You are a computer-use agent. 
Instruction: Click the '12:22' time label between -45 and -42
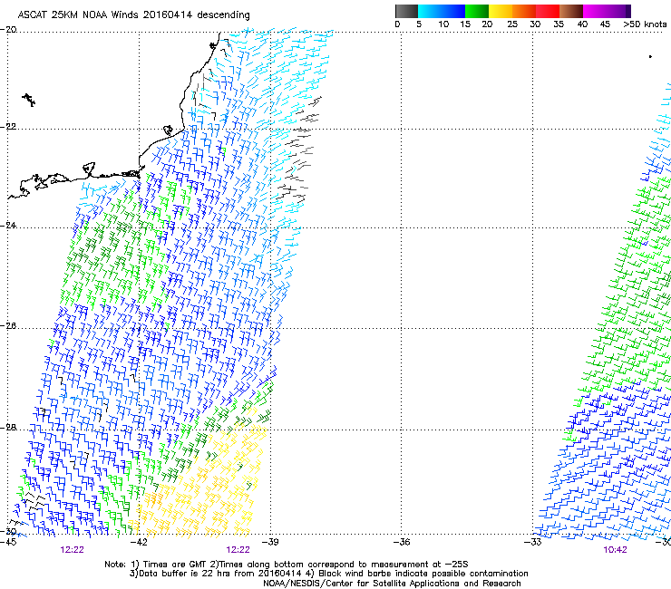[x=72, y=550]
